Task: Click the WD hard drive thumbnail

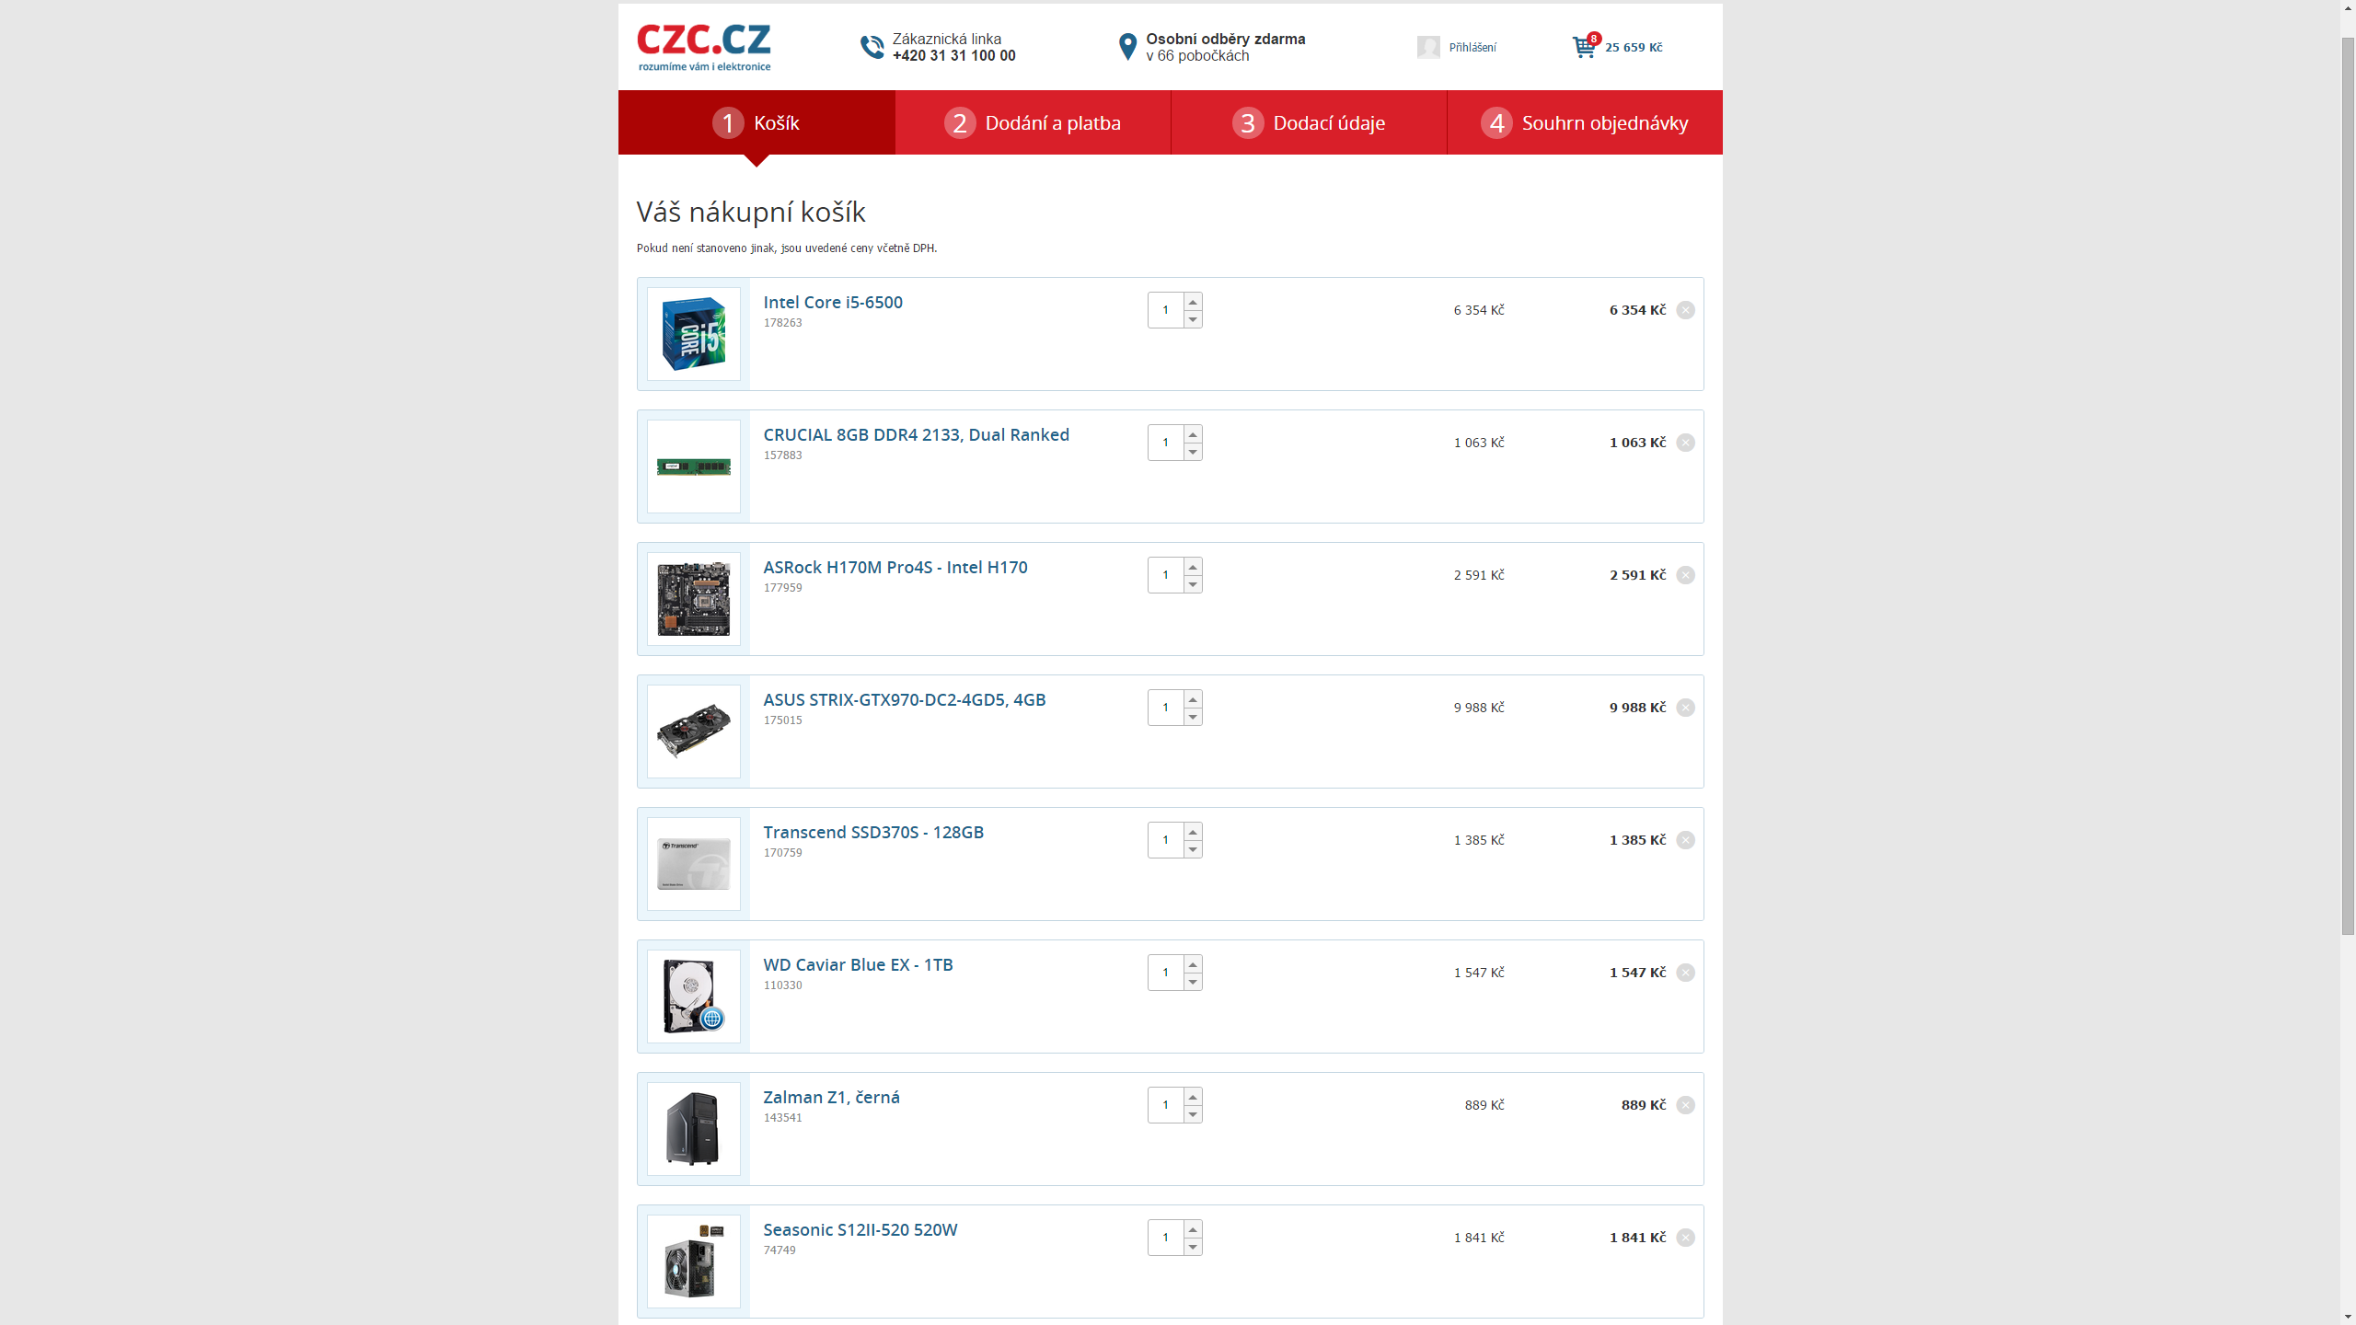Action: tap(694, 997)
